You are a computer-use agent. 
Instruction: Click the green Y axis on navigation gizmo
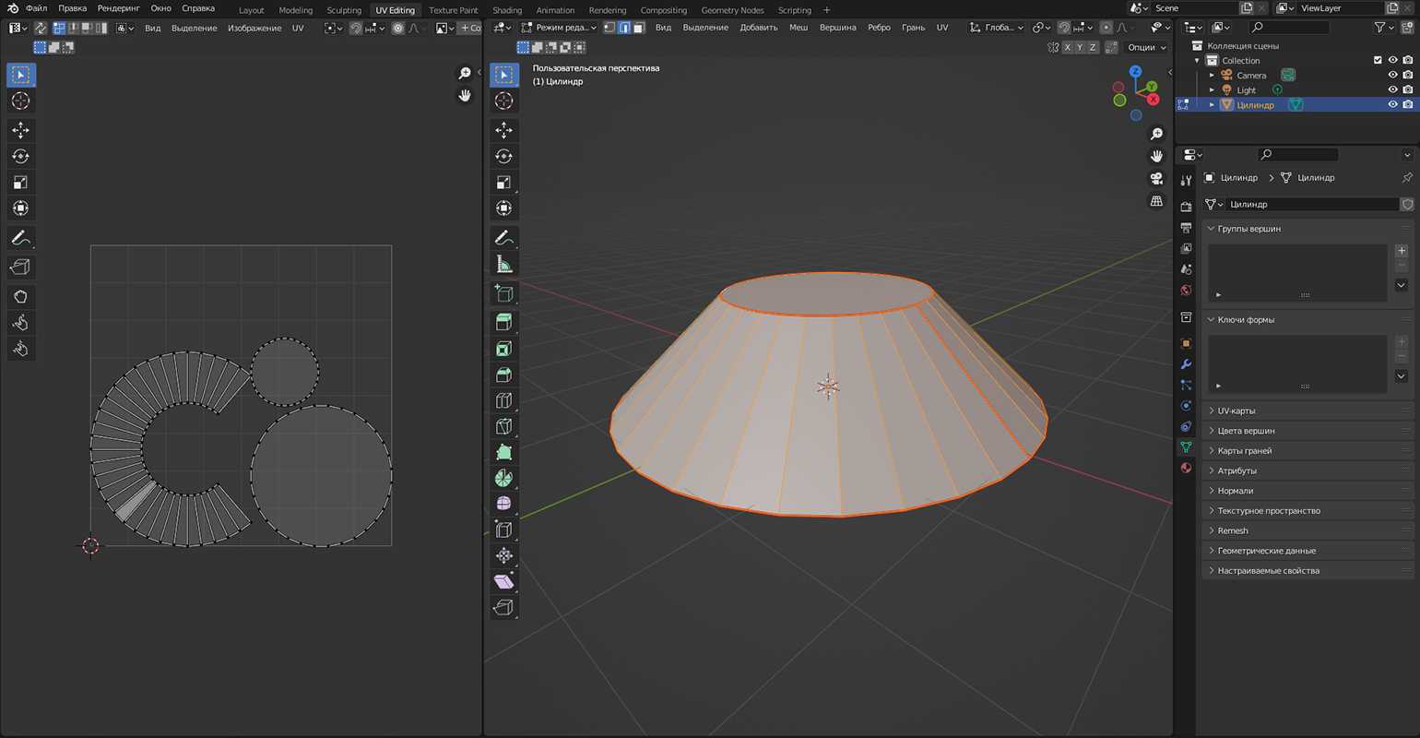point(1152,87)
